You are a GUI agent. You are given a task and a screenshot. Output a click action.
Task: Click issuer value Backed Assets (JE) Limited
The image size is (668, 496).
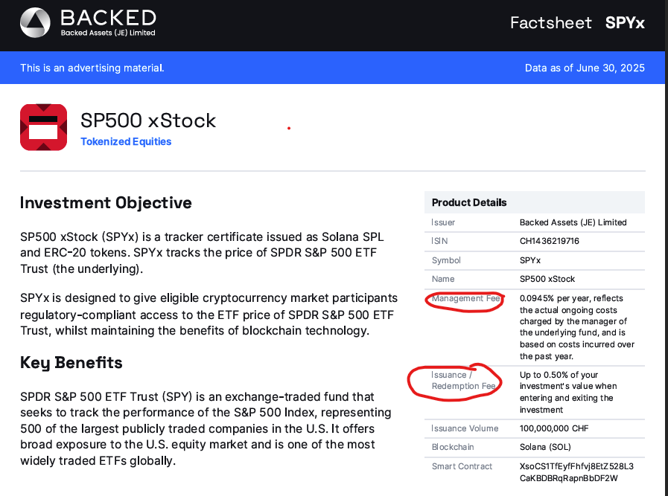(x=573, y=222)
